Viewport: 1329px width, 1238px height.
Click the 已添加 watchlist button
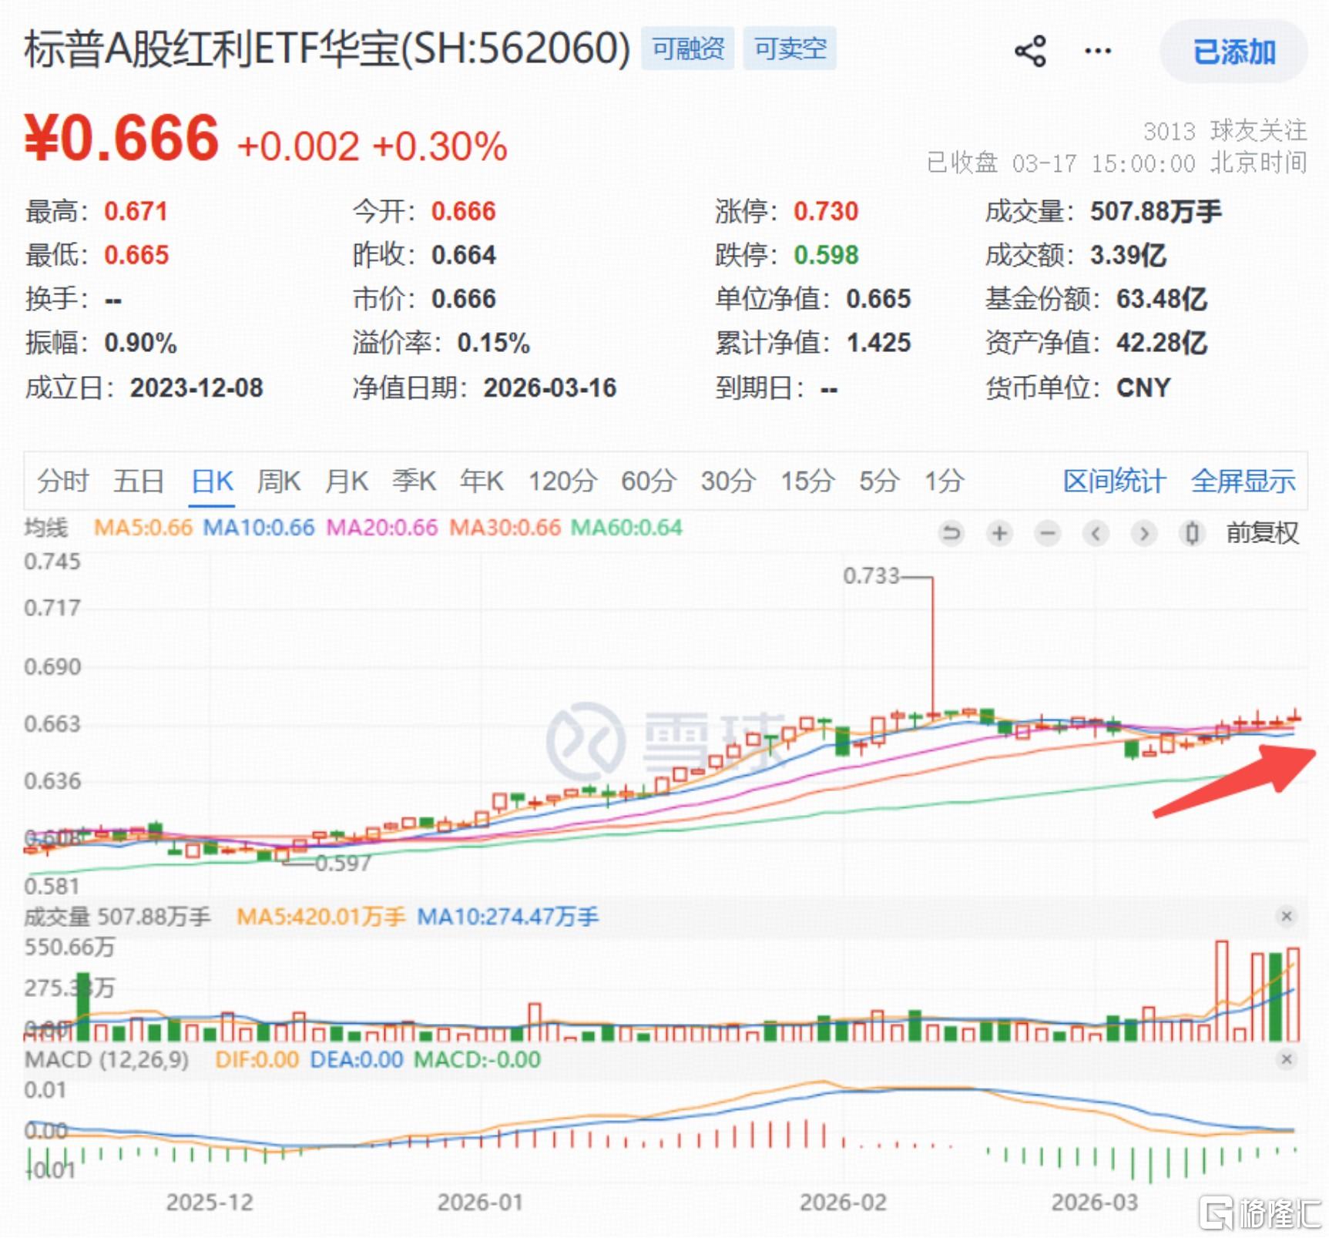coord(1234,52)
